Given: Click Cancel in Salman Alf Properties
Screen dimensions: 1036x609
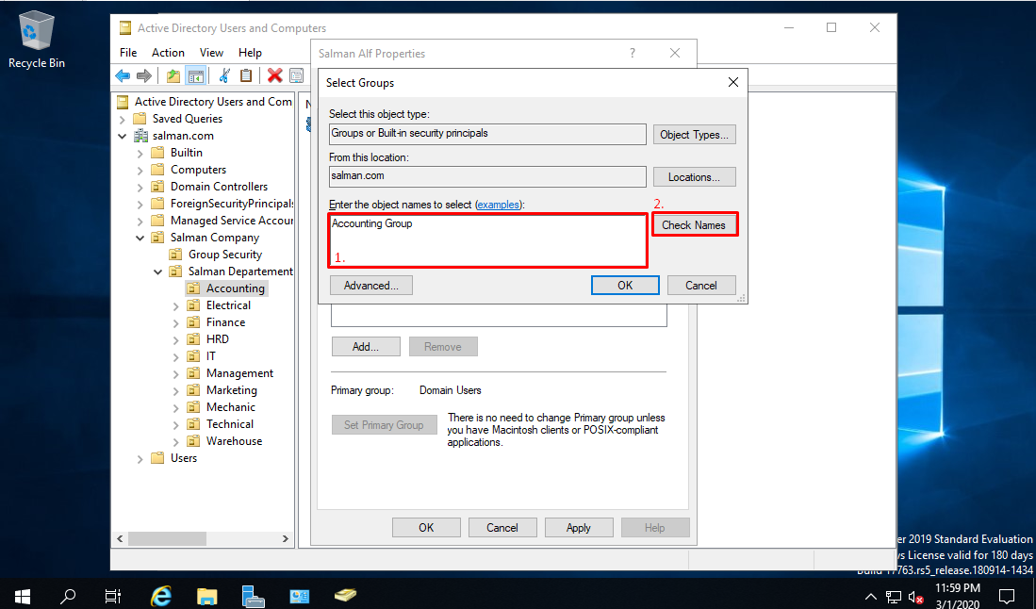Looking at the screenshot, I should 502,528.
